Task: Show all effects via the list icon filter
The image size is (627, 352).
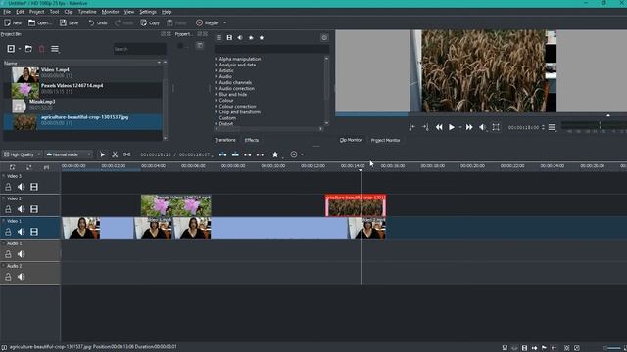Action: tap(218, 37)
